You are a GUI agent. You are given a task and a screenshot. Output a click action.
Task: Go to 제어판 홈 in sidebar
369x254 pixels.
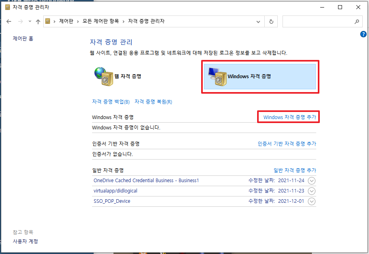(x=23, y=39)
